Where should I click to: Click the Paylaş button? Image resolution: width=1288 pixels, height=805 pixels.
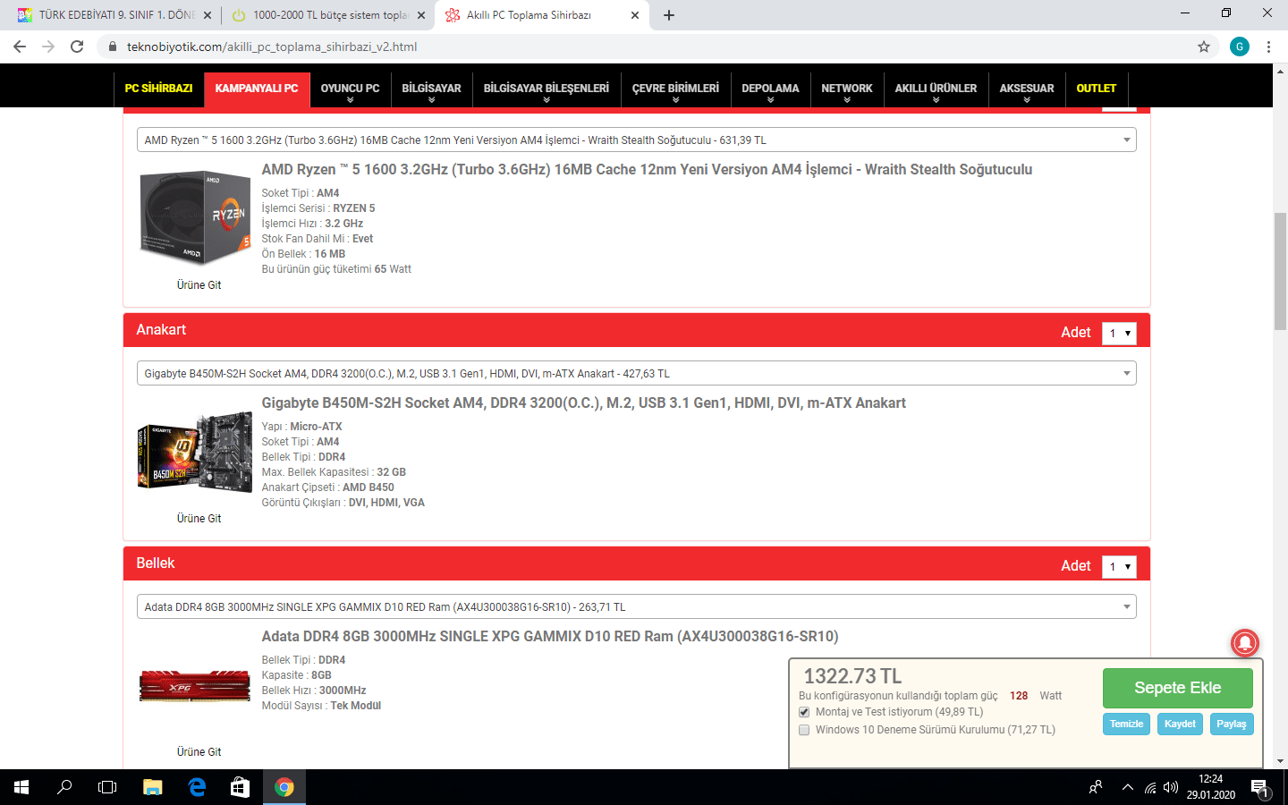(x=1232, y=724)
